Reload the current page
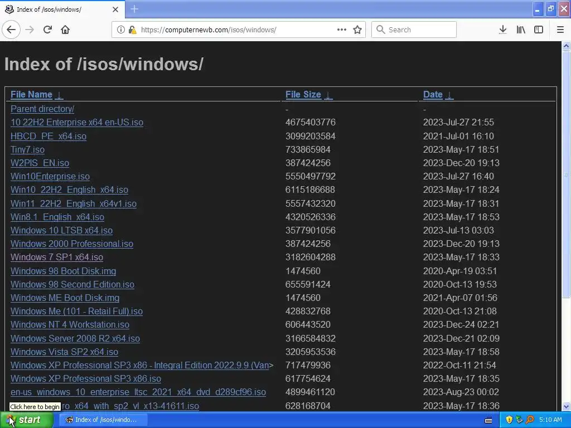The height and width of the screenshot is (428, 571). click(47, 30)
